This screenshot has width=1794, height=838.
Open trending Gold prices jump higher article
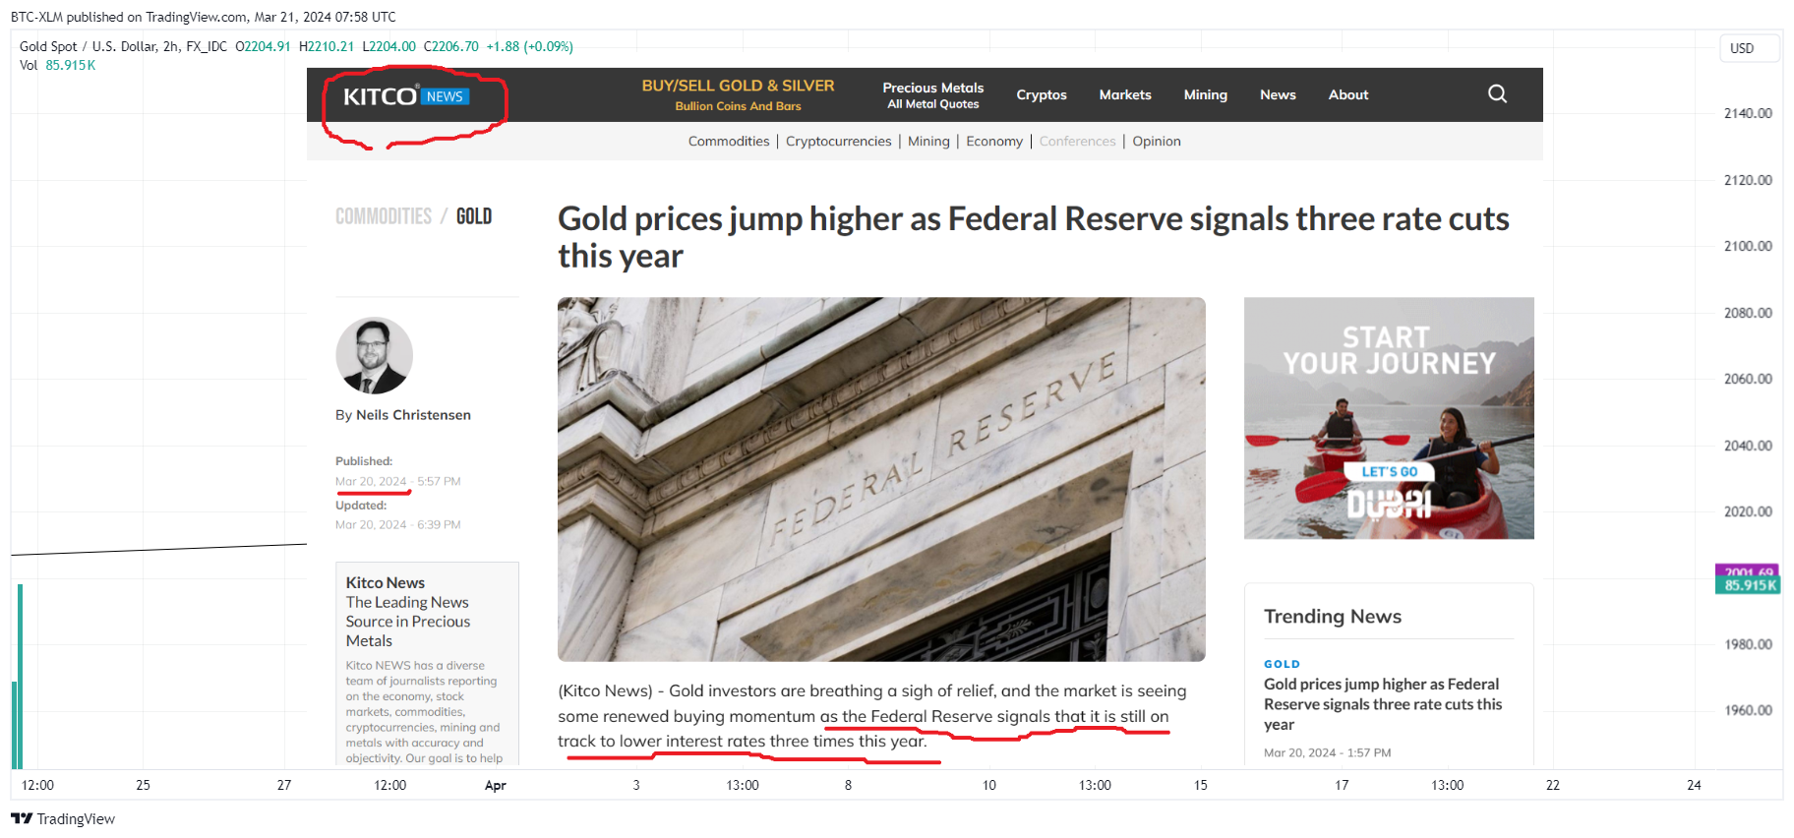1383,704
